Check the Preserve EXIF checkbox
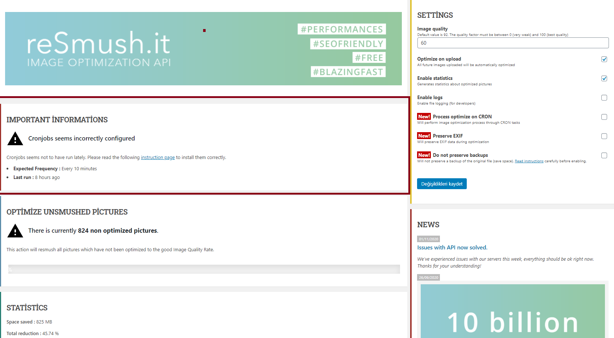 click(x=604, y=136)
